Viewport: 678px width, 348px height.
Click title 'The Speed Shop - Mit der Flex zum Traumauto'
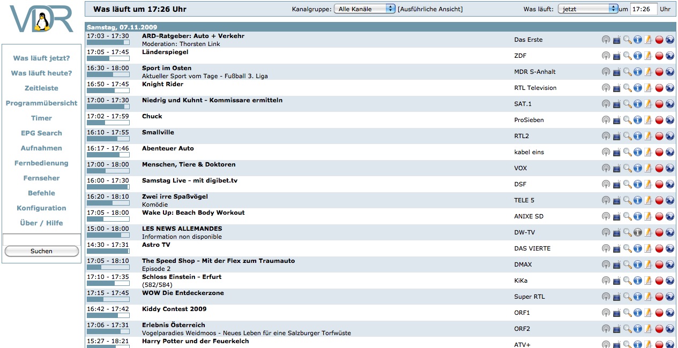pyautogui.click(x=218, y=261)
